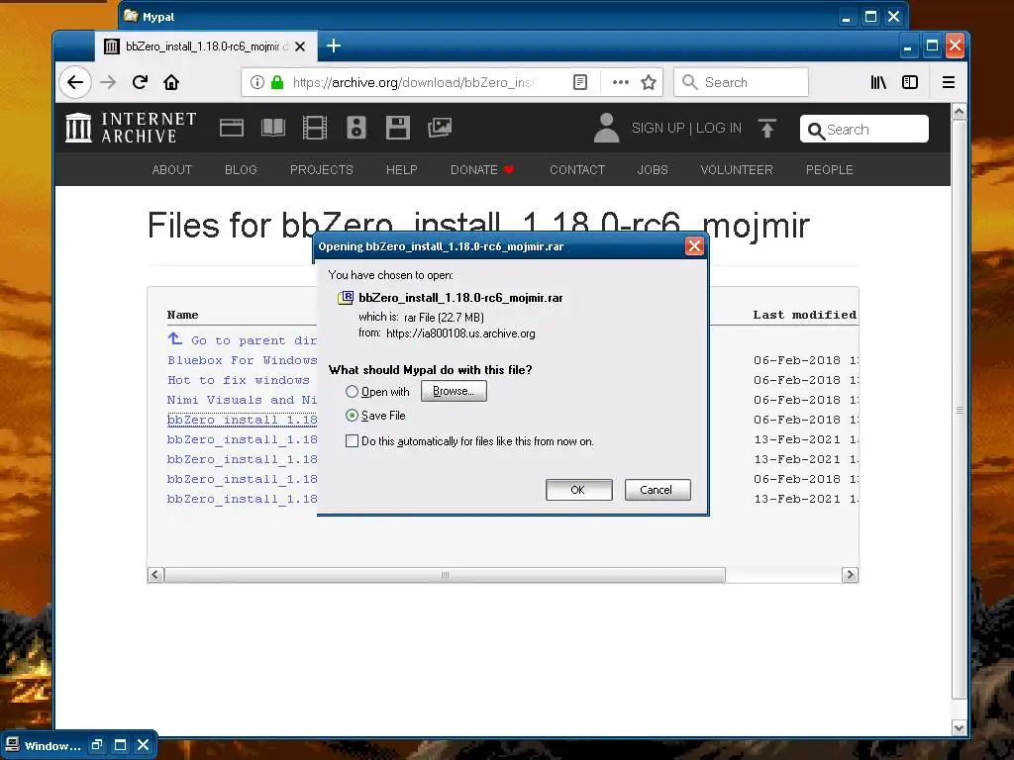Click the file list scroll-right arrow
The width and height of the screenshot is (1014, 760).
point(850,575)
